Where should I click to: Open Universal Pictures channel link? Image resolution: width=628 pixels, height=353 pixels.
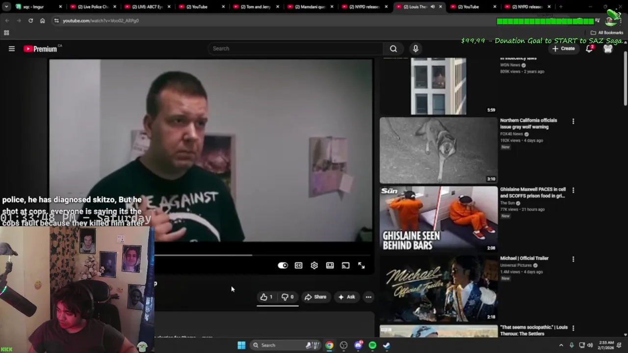(516, 265)
